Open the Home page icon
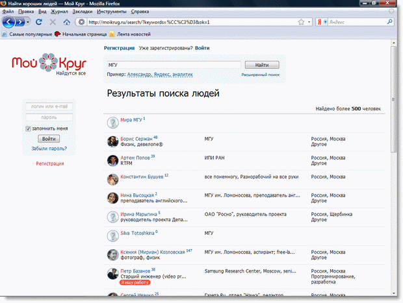This screenshot has width=403, height=303. point(66,22)
